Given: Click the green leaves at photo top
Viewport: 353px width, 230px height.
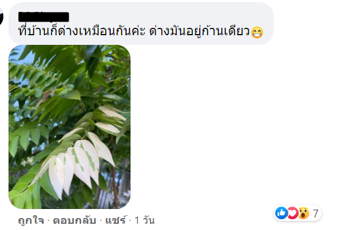Looking at the screenshot, I should pyautogui.click(x=68, y=61).
